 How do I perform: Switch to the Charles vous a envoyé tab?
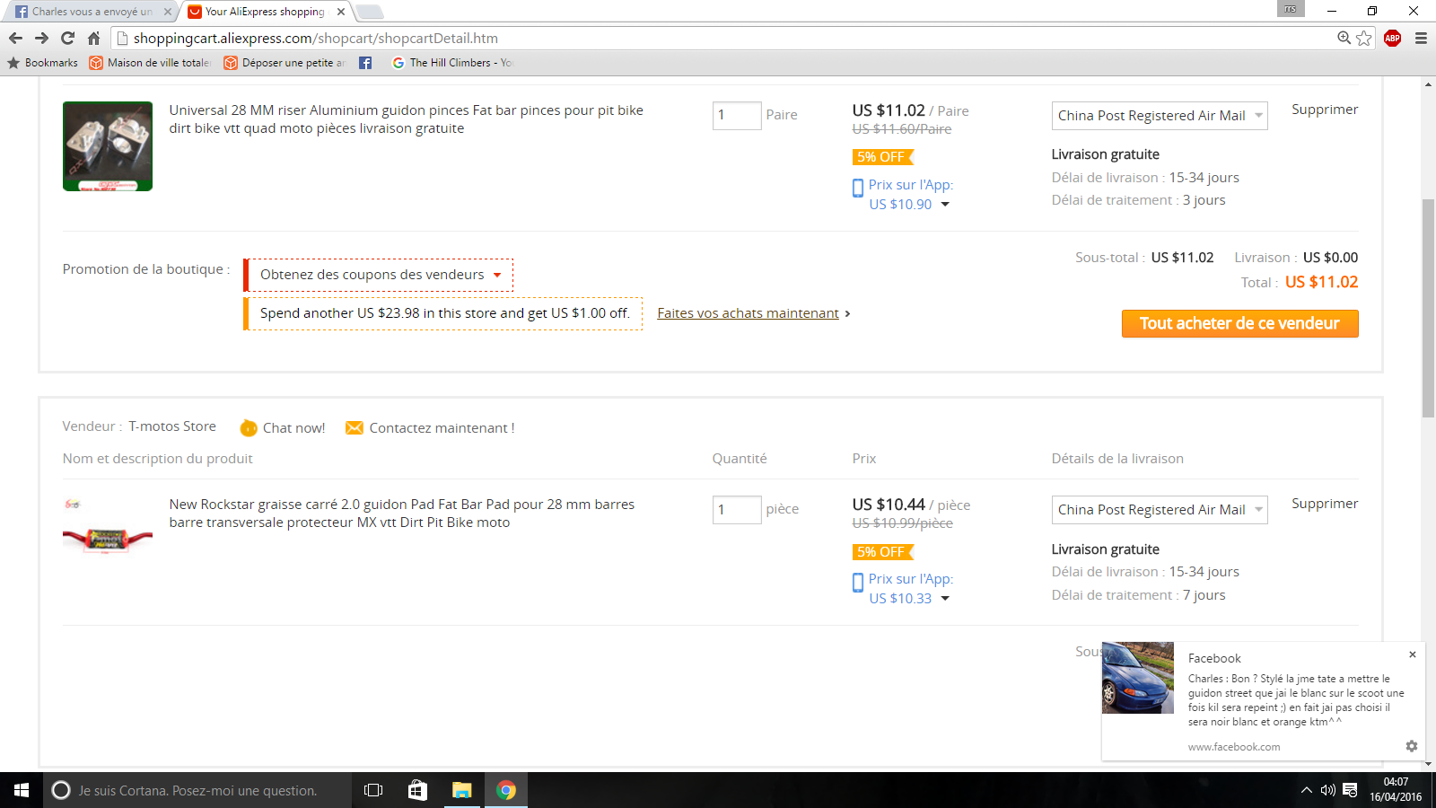click(x=90, y=12)
